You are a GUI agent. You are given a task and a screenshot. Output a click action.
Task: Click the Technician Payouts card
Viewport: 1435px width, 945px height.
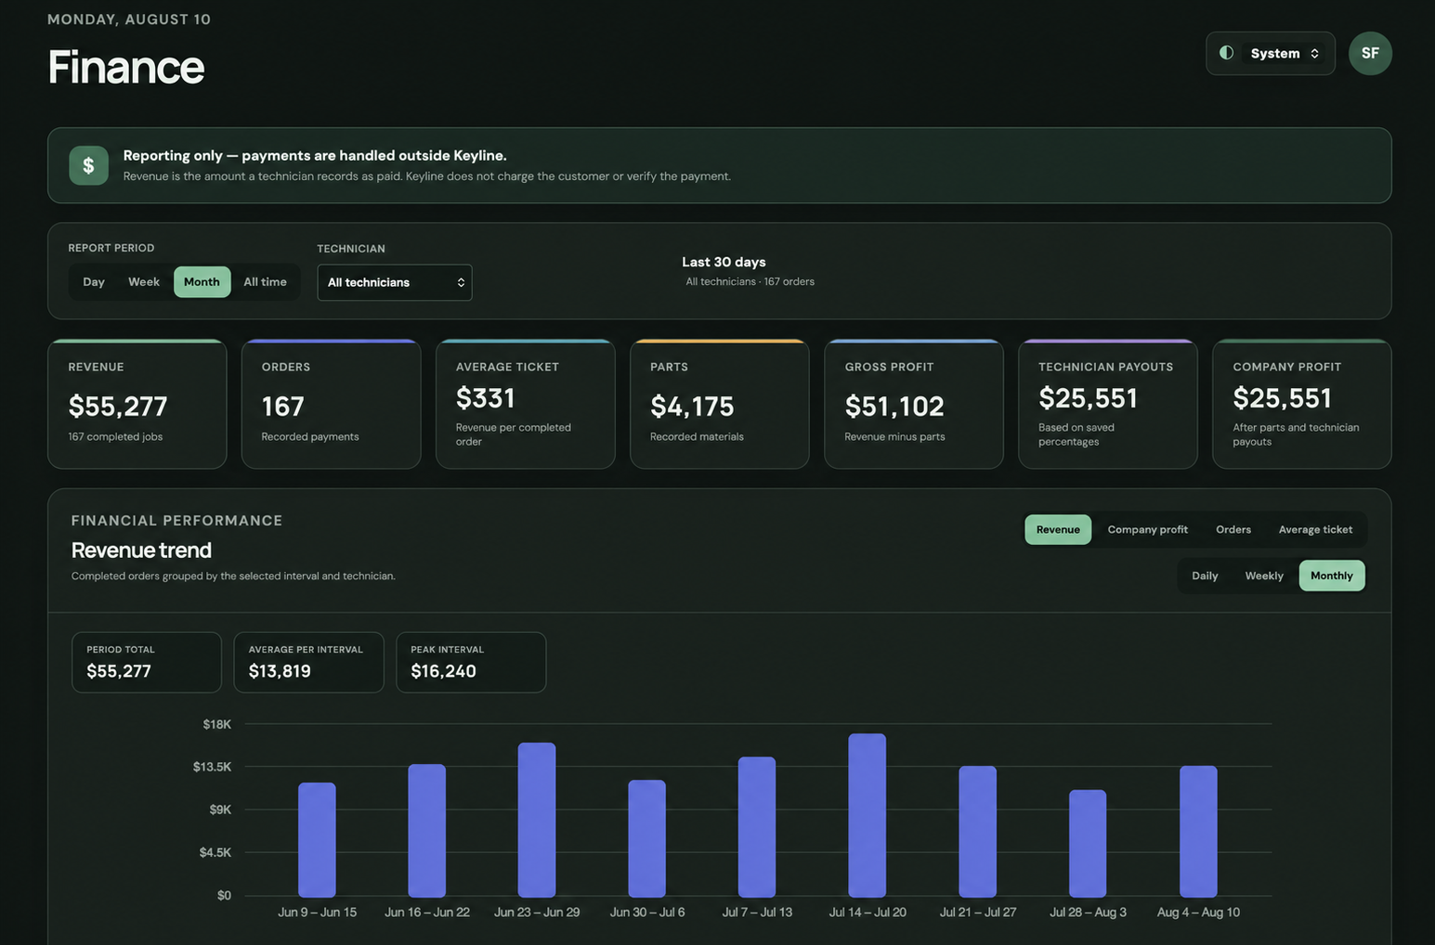(1108, 404)
